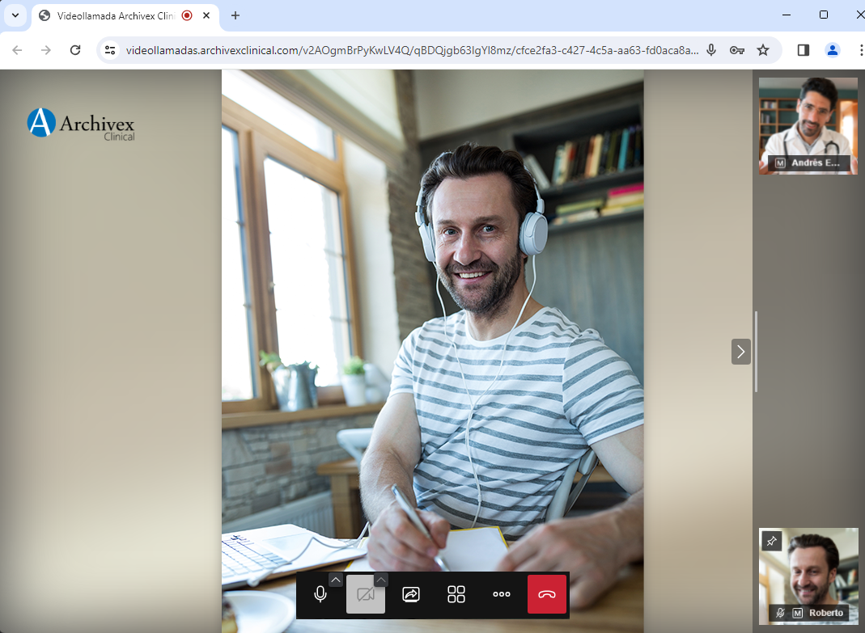Image resolution: width=865 pixels, height=633 pixels.
Task: Open the saved passwords key icon
Action: coord(736,50)
